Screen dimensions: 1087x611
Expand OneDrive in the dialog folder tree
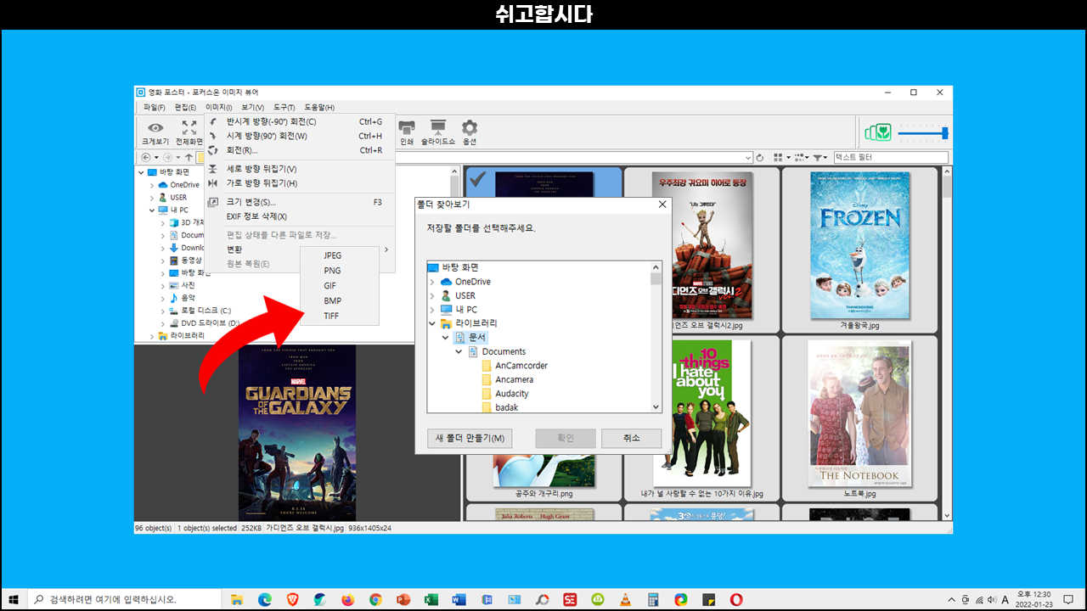coord(431,282)
